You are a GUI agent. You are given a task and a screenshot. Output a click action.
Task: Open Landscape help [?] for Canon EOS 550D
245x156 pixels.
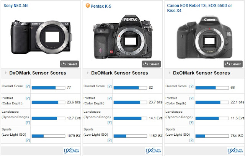tap(191, 123)
